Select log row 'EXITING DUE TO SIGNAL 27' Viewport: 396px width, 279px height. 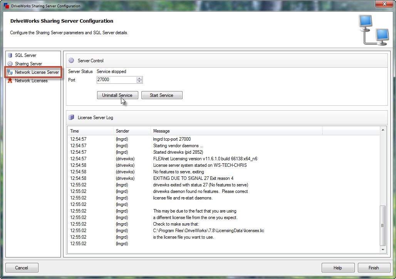click(x=223, y=178)
